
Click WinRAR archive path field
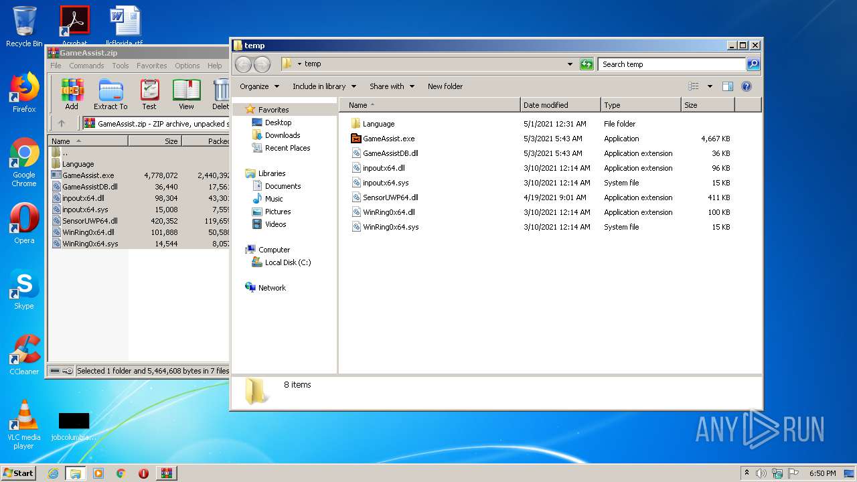coord(156,124)
